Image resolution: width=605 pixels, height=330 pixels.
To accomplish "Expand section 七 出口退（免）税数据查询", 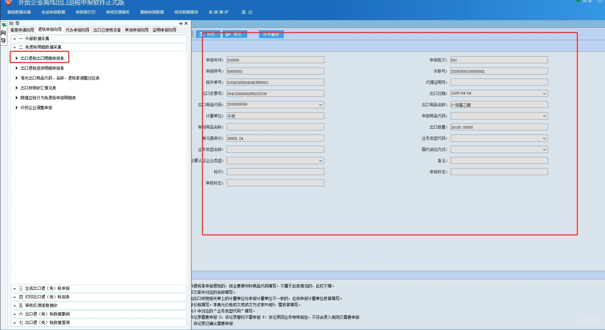I will [99, 323].
